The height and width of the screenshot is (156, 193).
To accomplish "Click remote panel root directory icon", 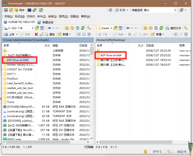I will click(151, 28).
